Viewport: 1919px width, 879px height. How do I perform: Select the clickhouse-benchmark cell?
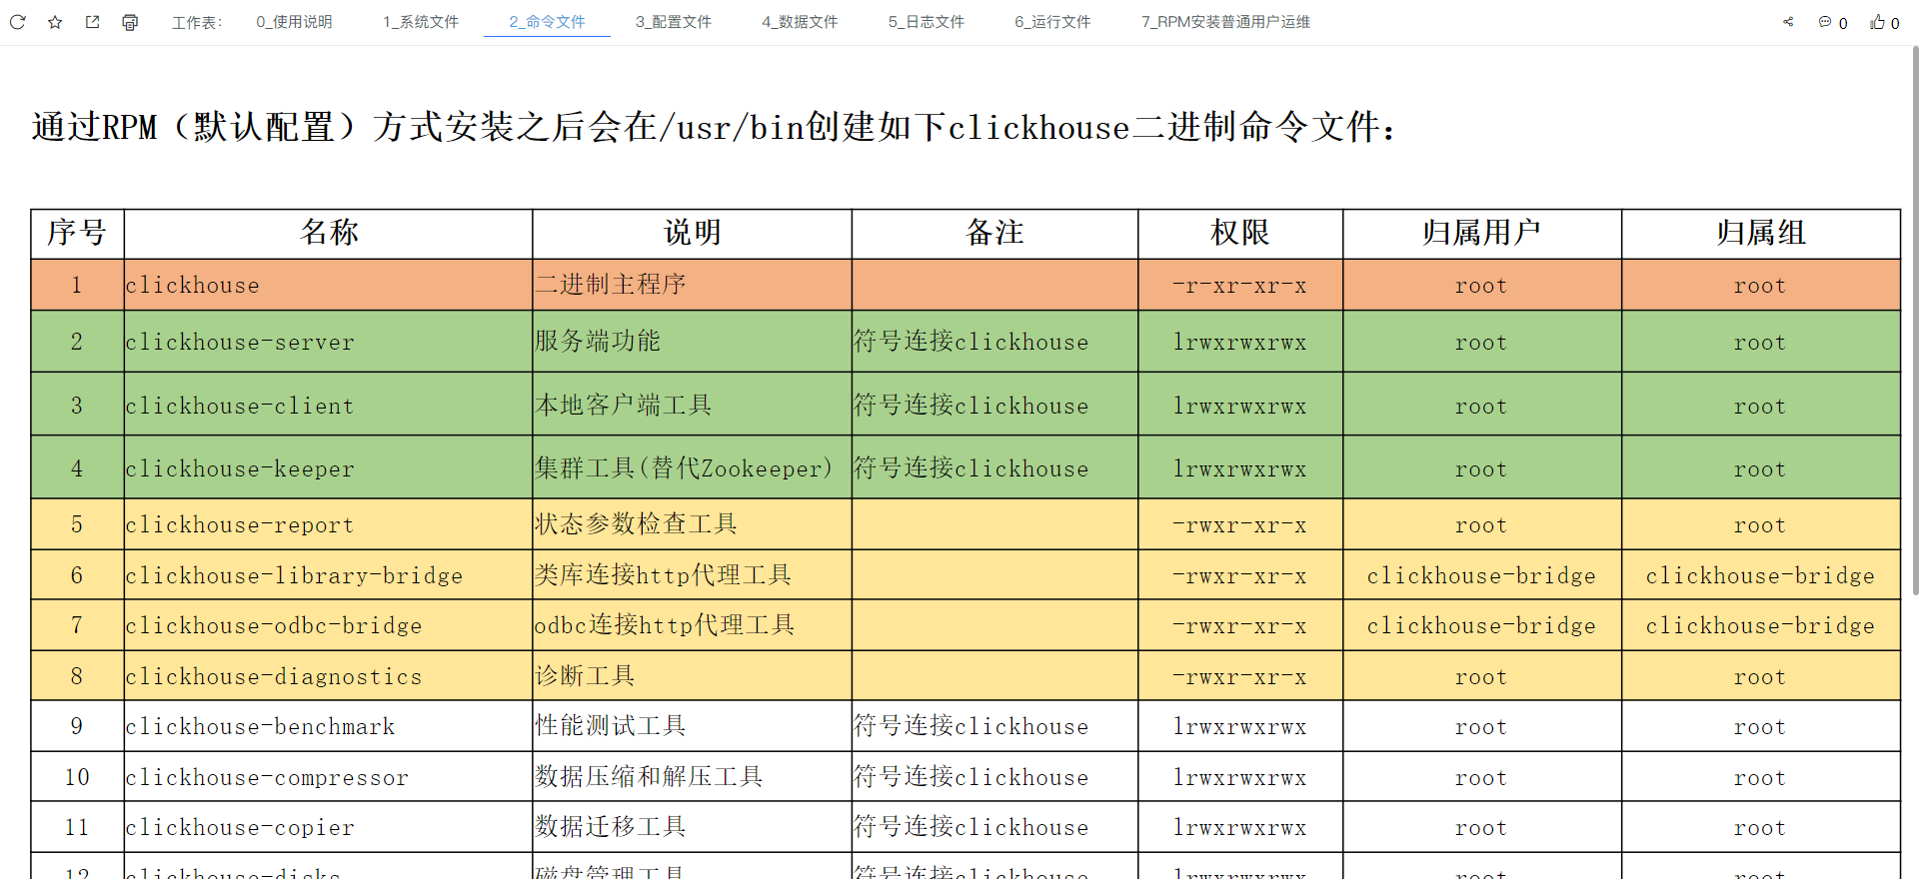329,726
